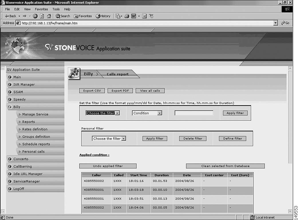298x220 pixels.
Task: Click the Export CSV button
Action: click(92, 91)
